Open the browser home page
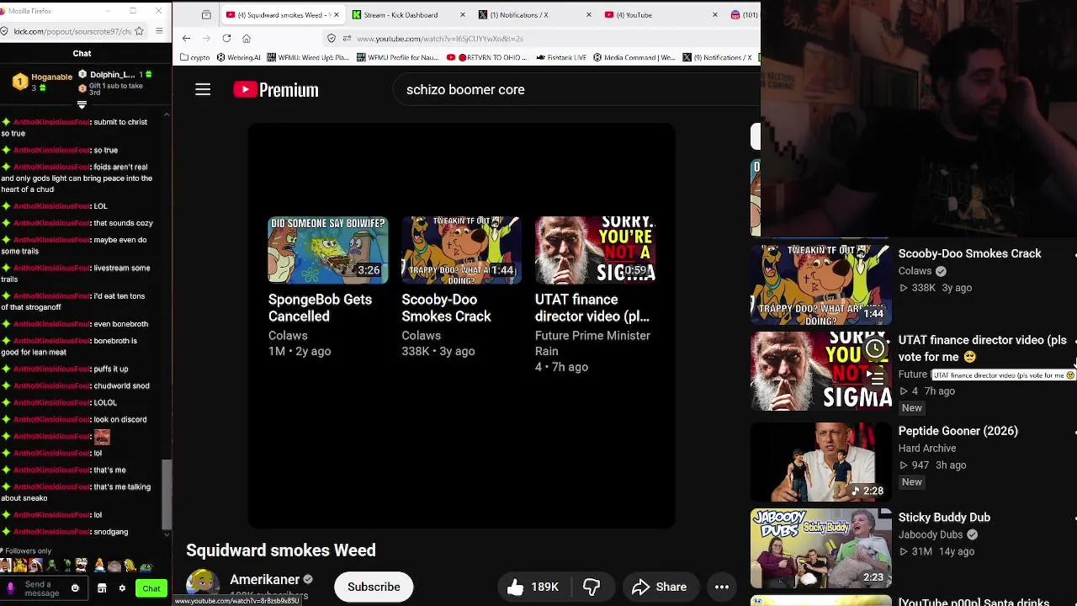Image resolution: width=1077 pixels, height=606 pixels. coord(247,39)
